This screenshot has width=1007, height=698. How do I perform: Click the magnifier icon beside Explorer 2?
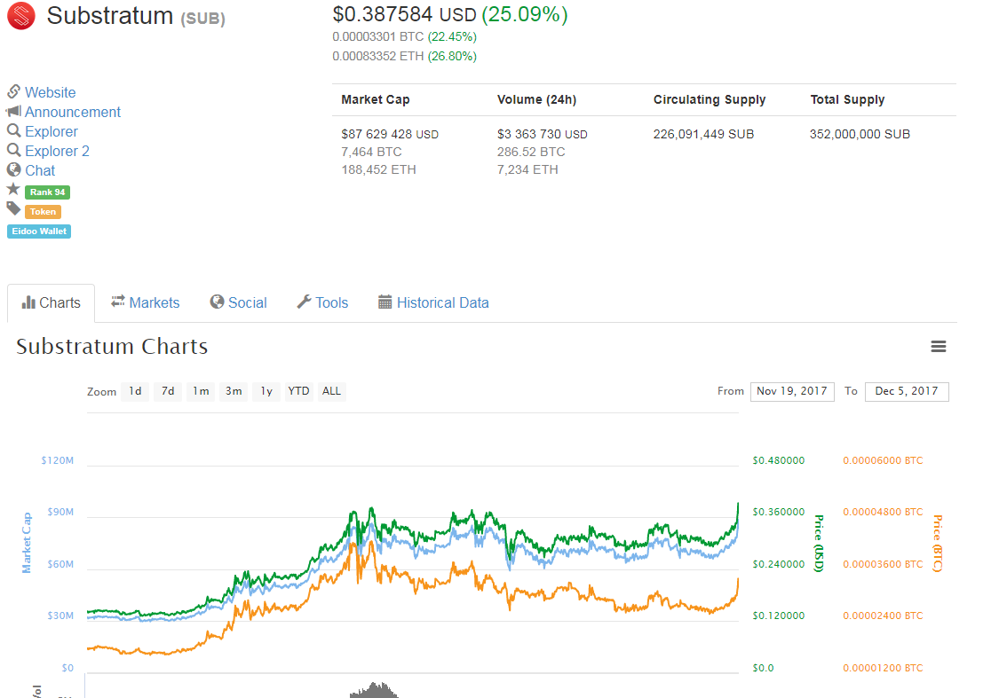pyautogui.click(x=14, y=150)
